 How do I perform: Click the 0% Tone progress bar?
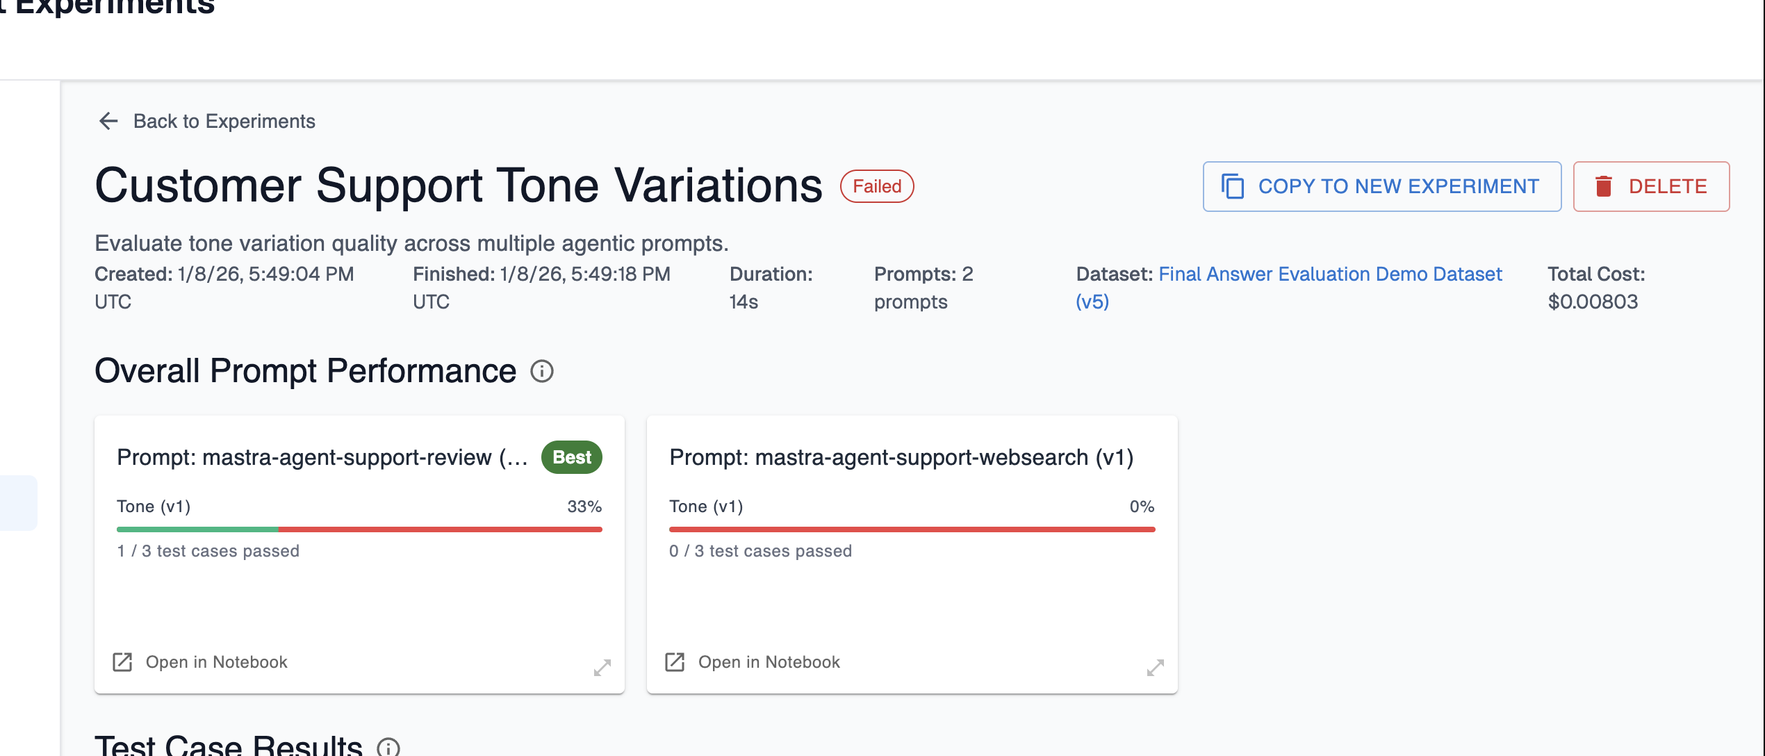pos(912,529)
